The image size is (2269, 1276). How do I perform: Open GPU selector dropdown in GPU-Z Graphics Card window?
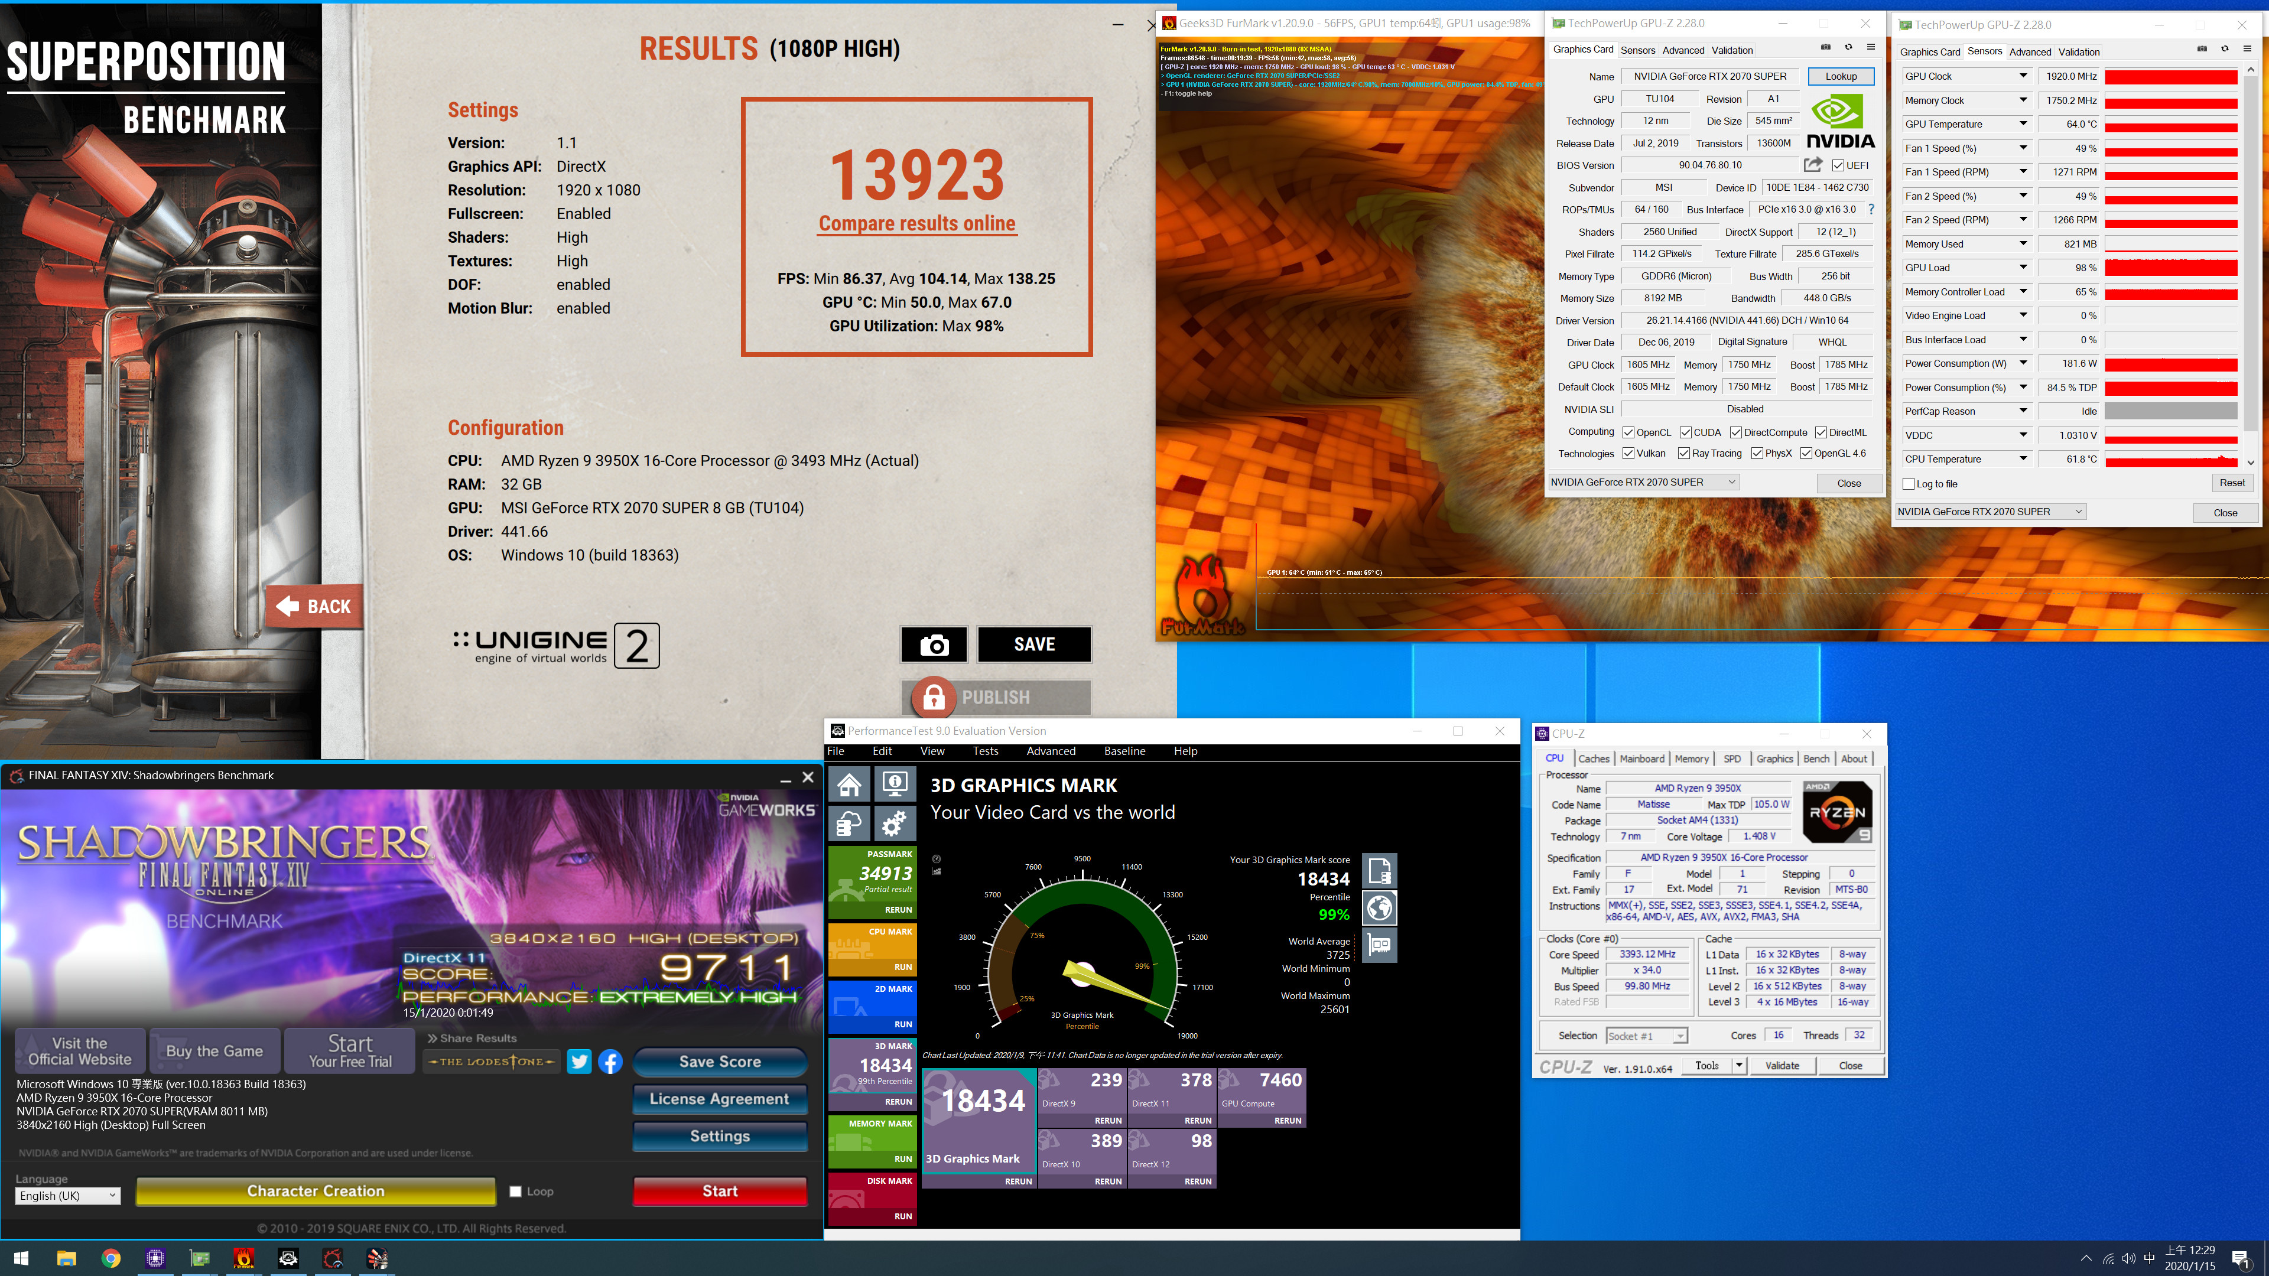coord(1644,483)
